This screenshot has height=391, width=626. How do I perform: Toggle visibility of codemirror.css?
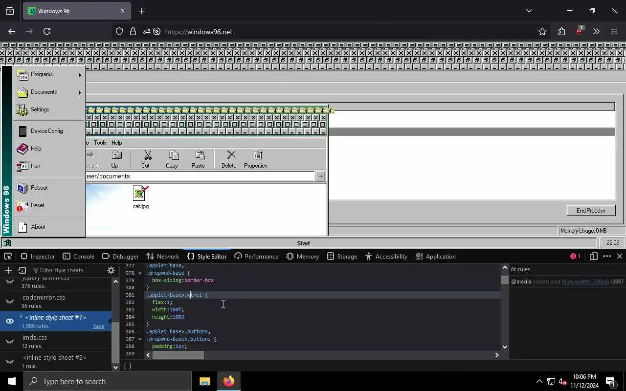(10, 301)
